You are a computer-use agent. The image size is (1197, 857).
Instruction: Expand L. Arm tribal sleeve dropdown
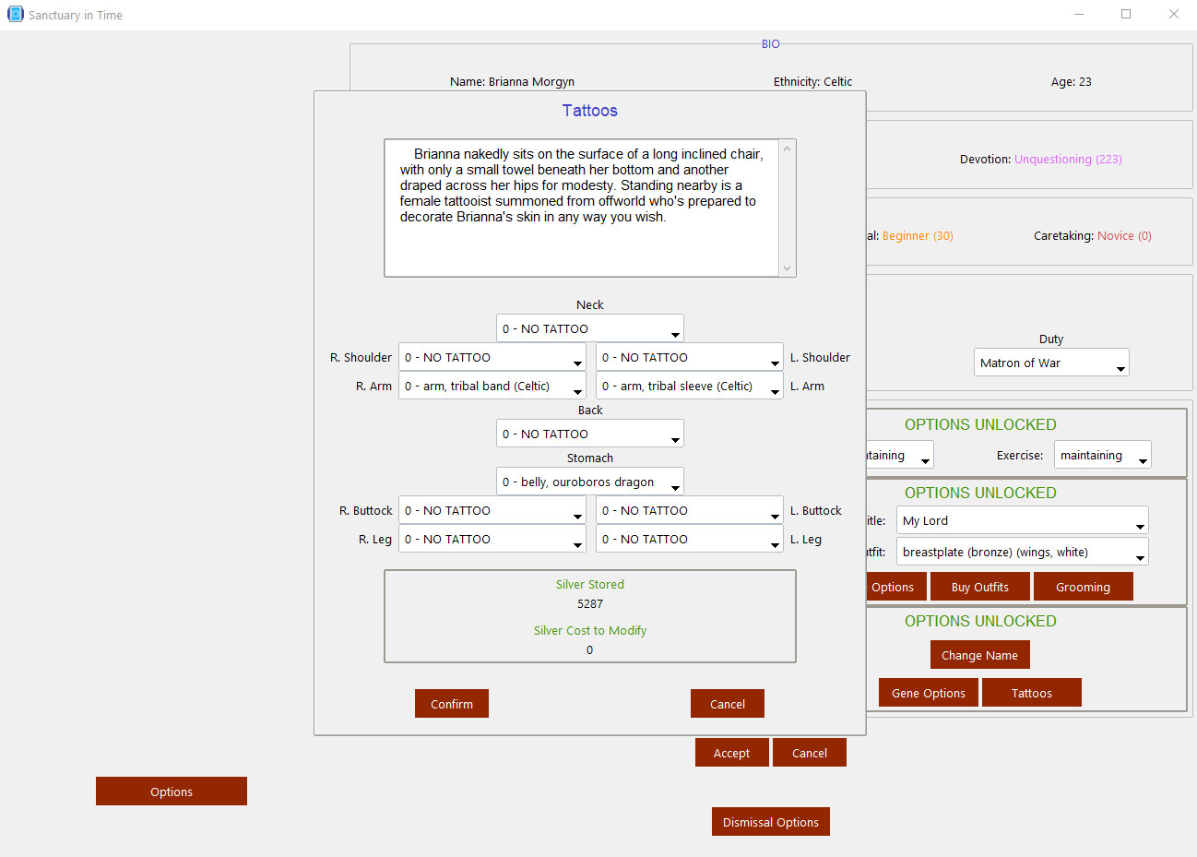point(690,387)
